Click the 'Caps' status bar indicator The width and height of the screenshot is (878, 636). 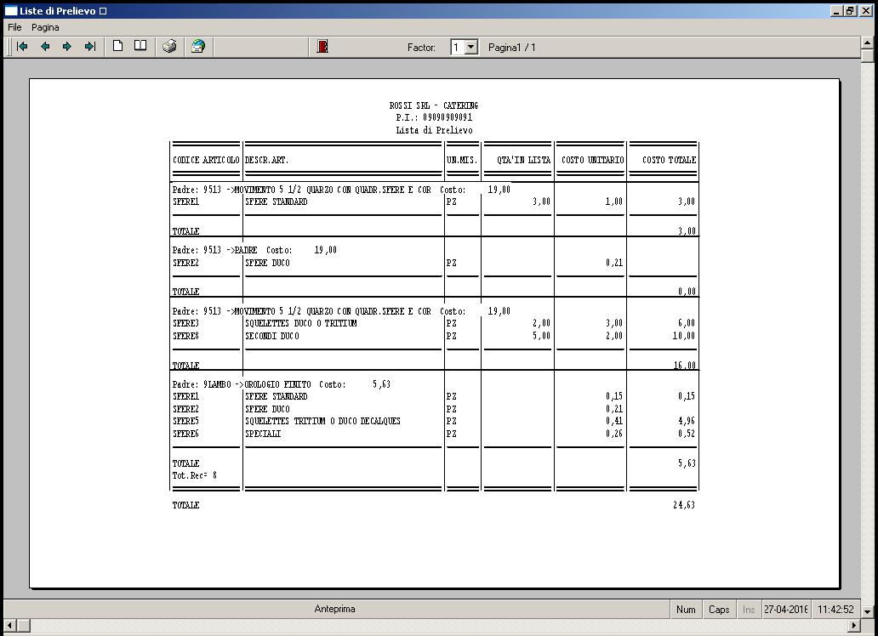click(719, 609)
